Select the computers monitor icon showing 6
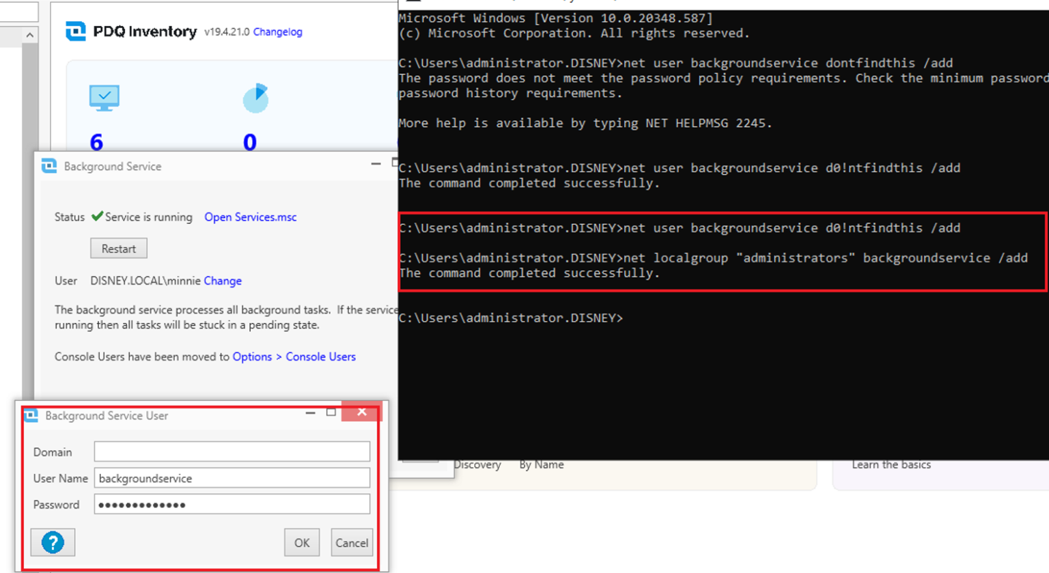This screenshot has width=1049, height=573. click(104, 98)
